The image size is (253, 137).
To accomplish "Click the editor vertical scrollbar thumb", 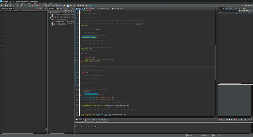I will [x=216, y=62].
